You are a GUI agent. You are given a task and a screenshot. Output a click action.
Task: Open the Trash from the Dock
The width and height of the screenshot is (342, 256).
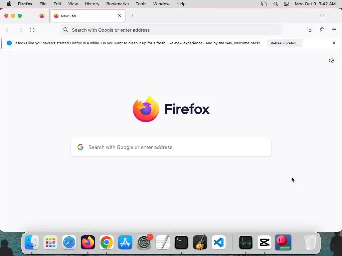pyautogui.click(x=310, y=242)
